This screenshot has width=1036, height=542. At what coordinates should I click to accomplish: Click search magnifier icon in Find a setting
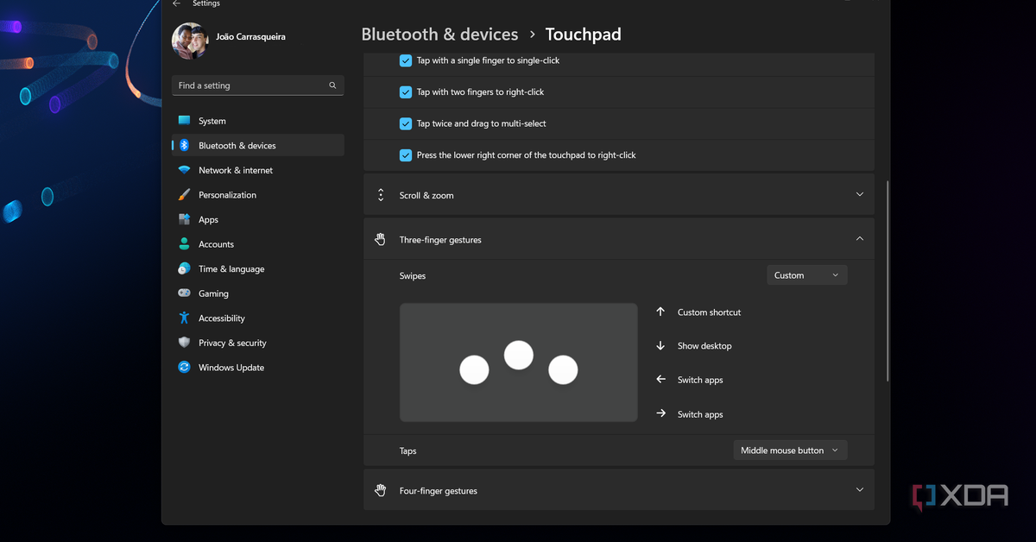332,85
